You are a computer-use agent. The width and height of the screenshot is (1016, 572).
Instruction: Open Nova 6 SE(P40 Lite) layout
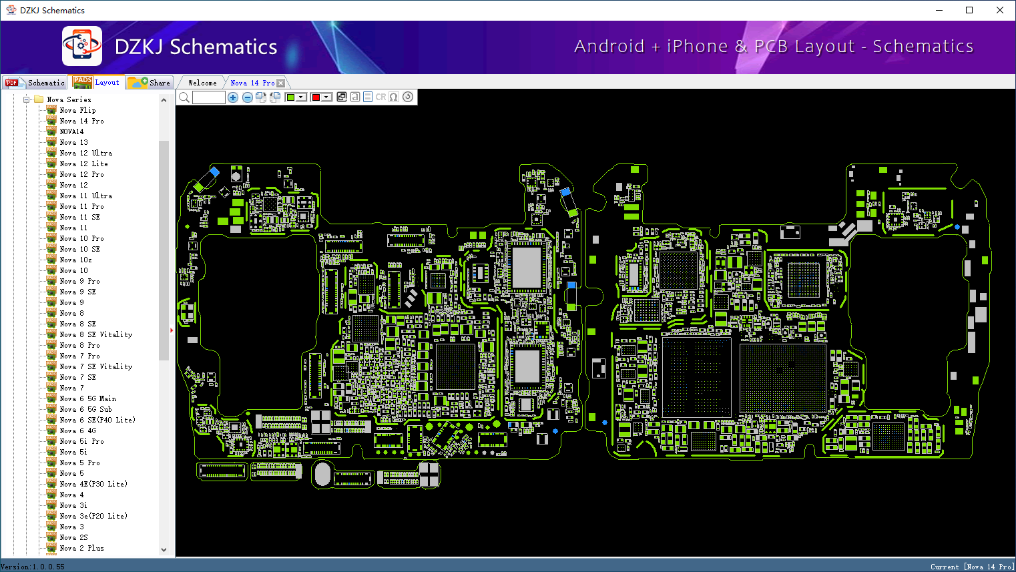[x=97, y=420]
